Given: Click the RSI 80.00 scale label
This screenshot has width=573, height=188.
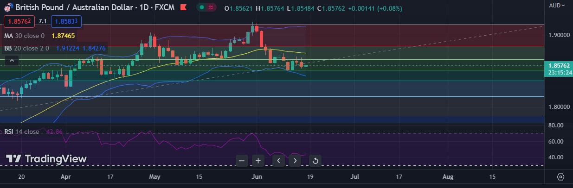Looking at the screenshot, I should coord(555,125).
